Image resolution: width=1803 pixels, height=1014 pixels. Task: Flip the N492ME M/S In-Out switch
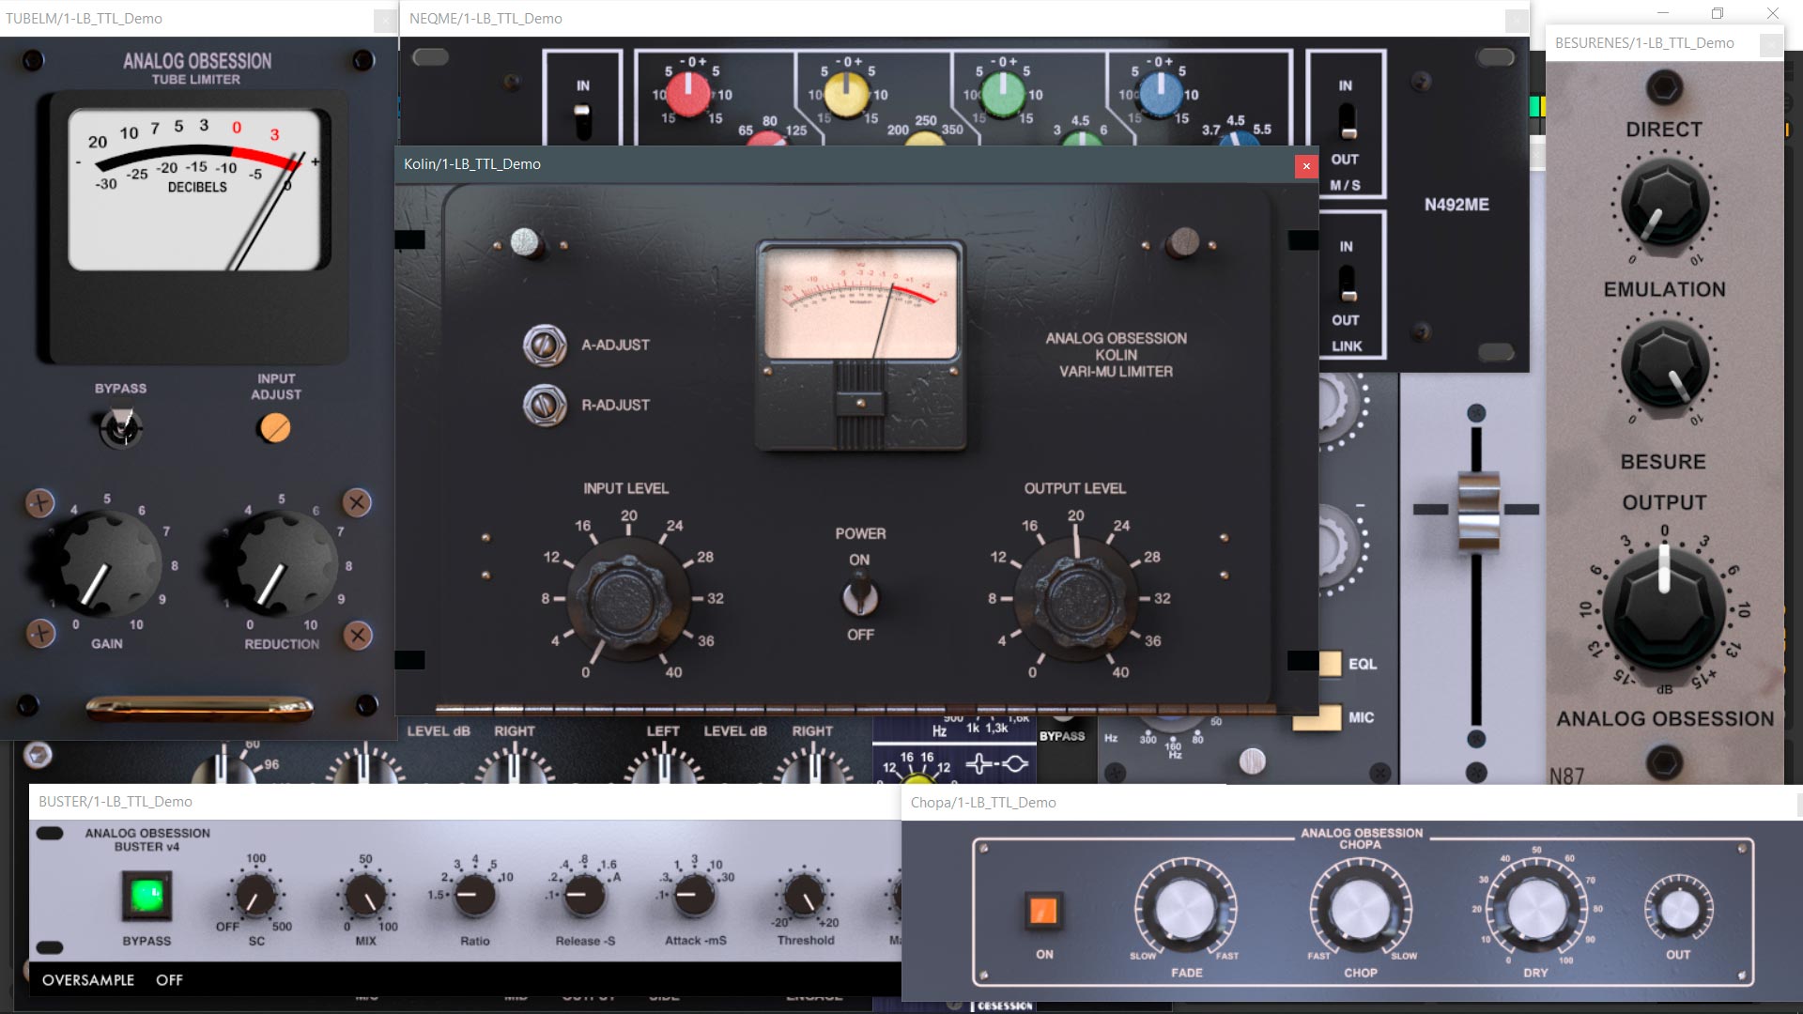1347,121
